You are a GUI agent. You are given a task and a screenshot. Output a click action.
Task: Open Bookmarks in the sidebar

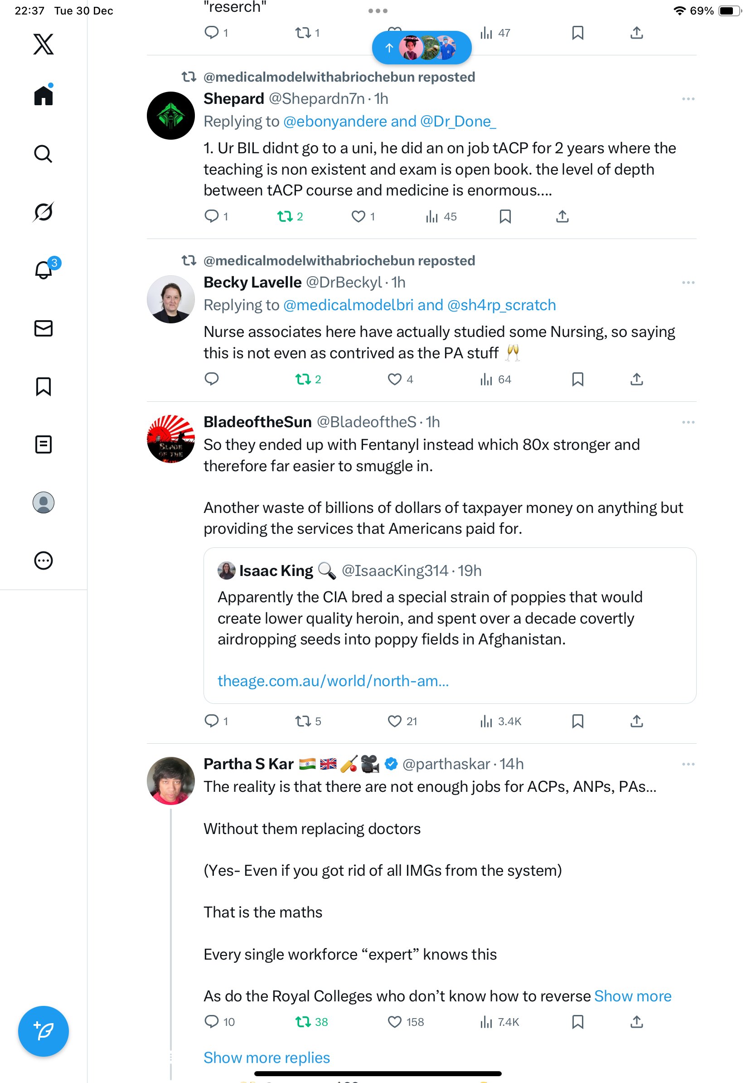44,386
